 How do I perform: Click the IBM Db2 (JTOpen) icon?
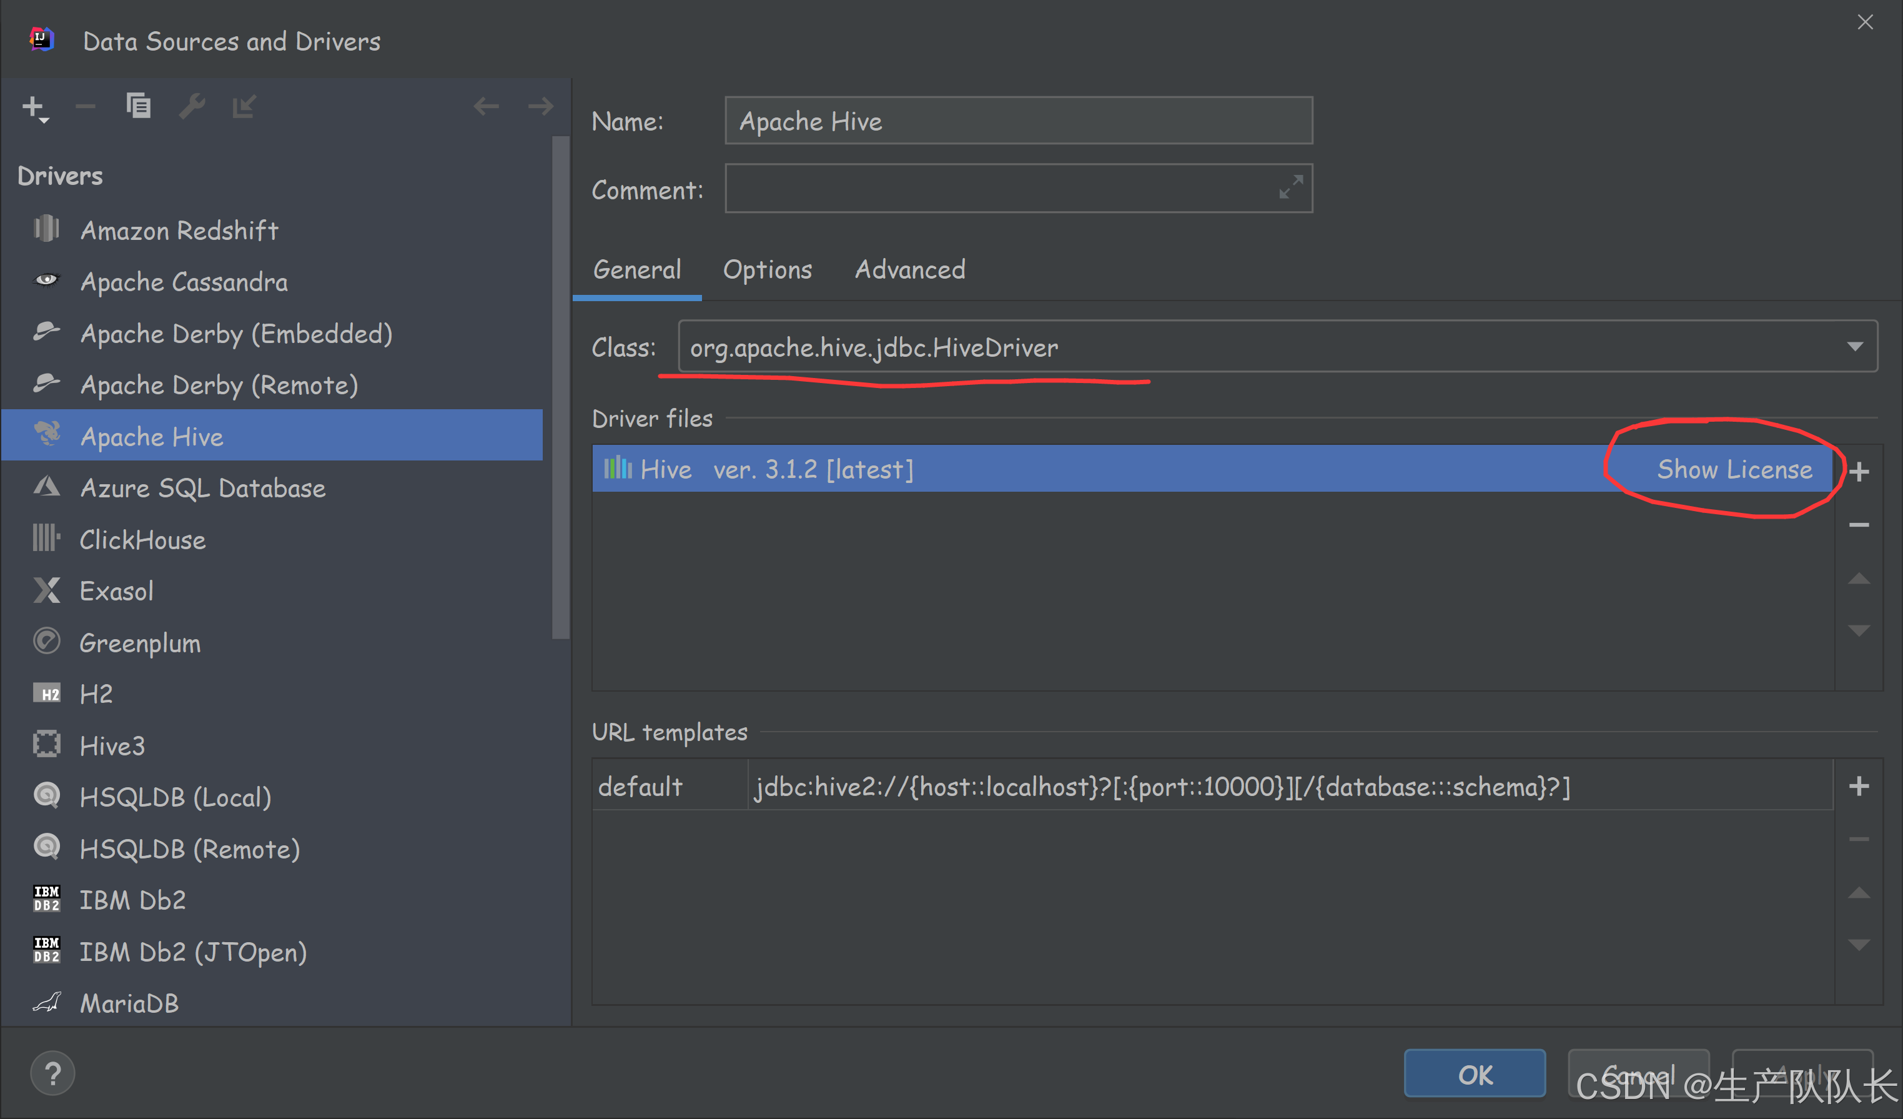click(x=46, y=950)
